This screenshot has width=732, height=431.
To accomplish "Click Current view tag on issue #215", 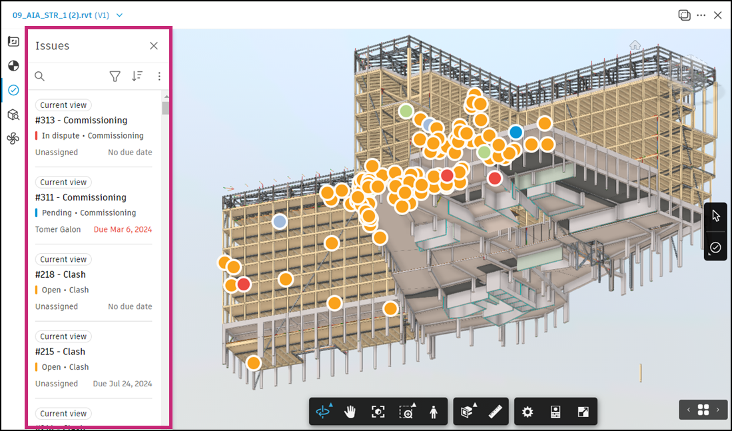I will (63, 336).
